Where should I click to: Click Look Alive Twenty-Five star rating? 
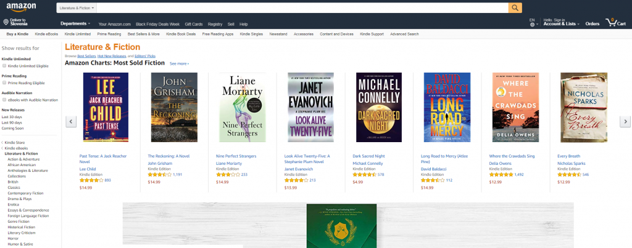click(x=296, y=180)
